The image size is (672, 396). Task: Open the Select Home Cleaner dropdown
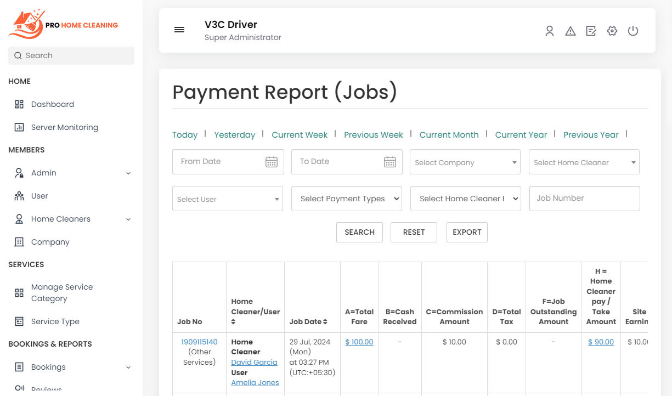pos(584,162)
